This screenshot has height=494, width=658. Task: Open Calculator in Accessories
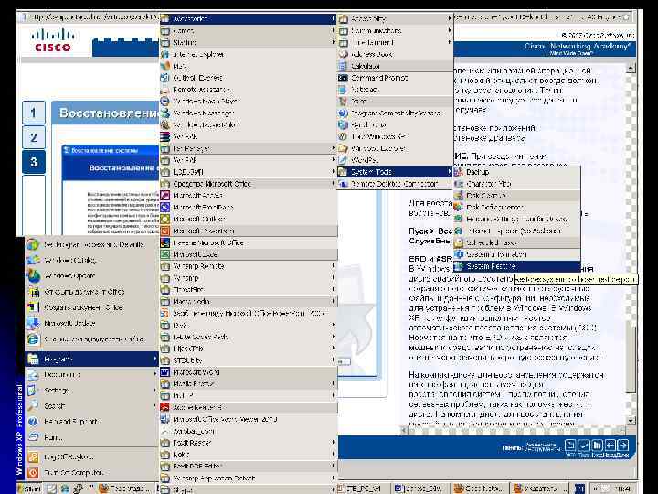(396, 66)
